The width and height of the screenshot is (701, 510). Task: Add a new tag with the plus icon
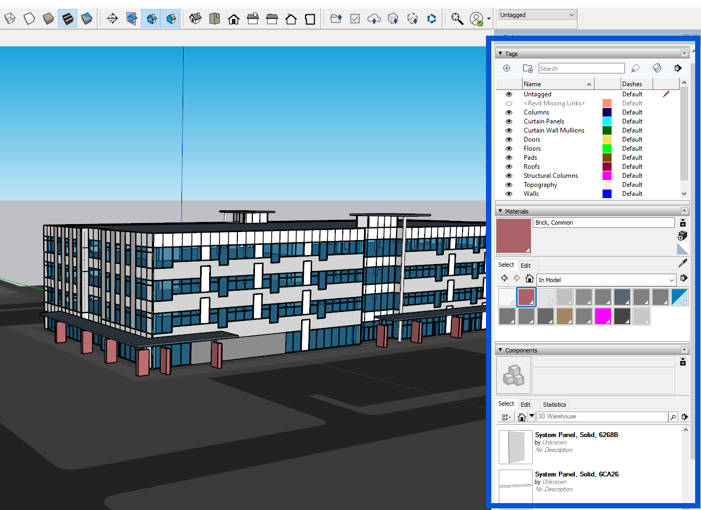tap(506, 68)
